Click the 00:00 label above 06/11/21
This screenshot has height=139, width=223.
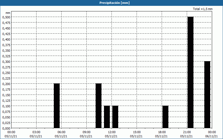point(212,132)
